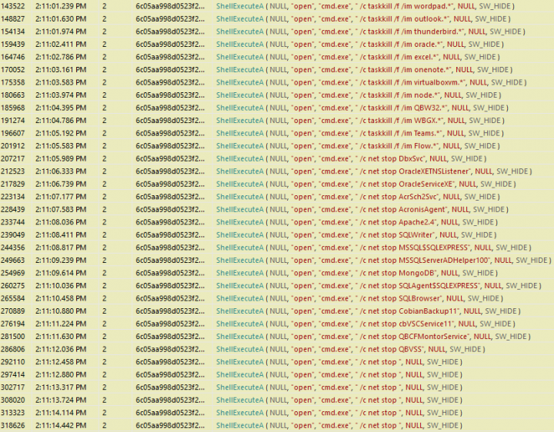Click the taskkill virtualboxvm entry

click(x=277, y=82)
